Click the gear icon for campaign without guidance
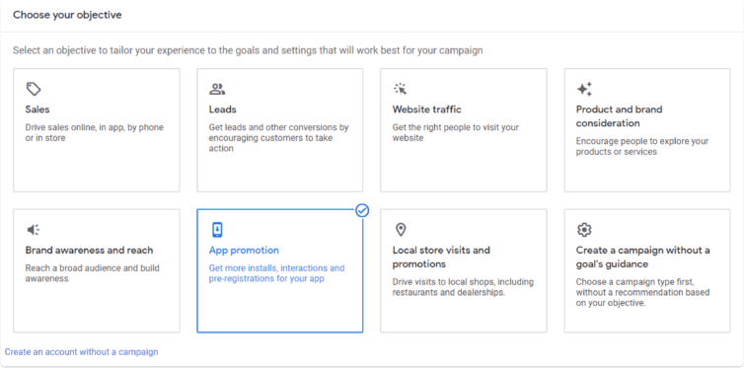Viewport: 744px width, 368px height. click(x=584, y=230)
